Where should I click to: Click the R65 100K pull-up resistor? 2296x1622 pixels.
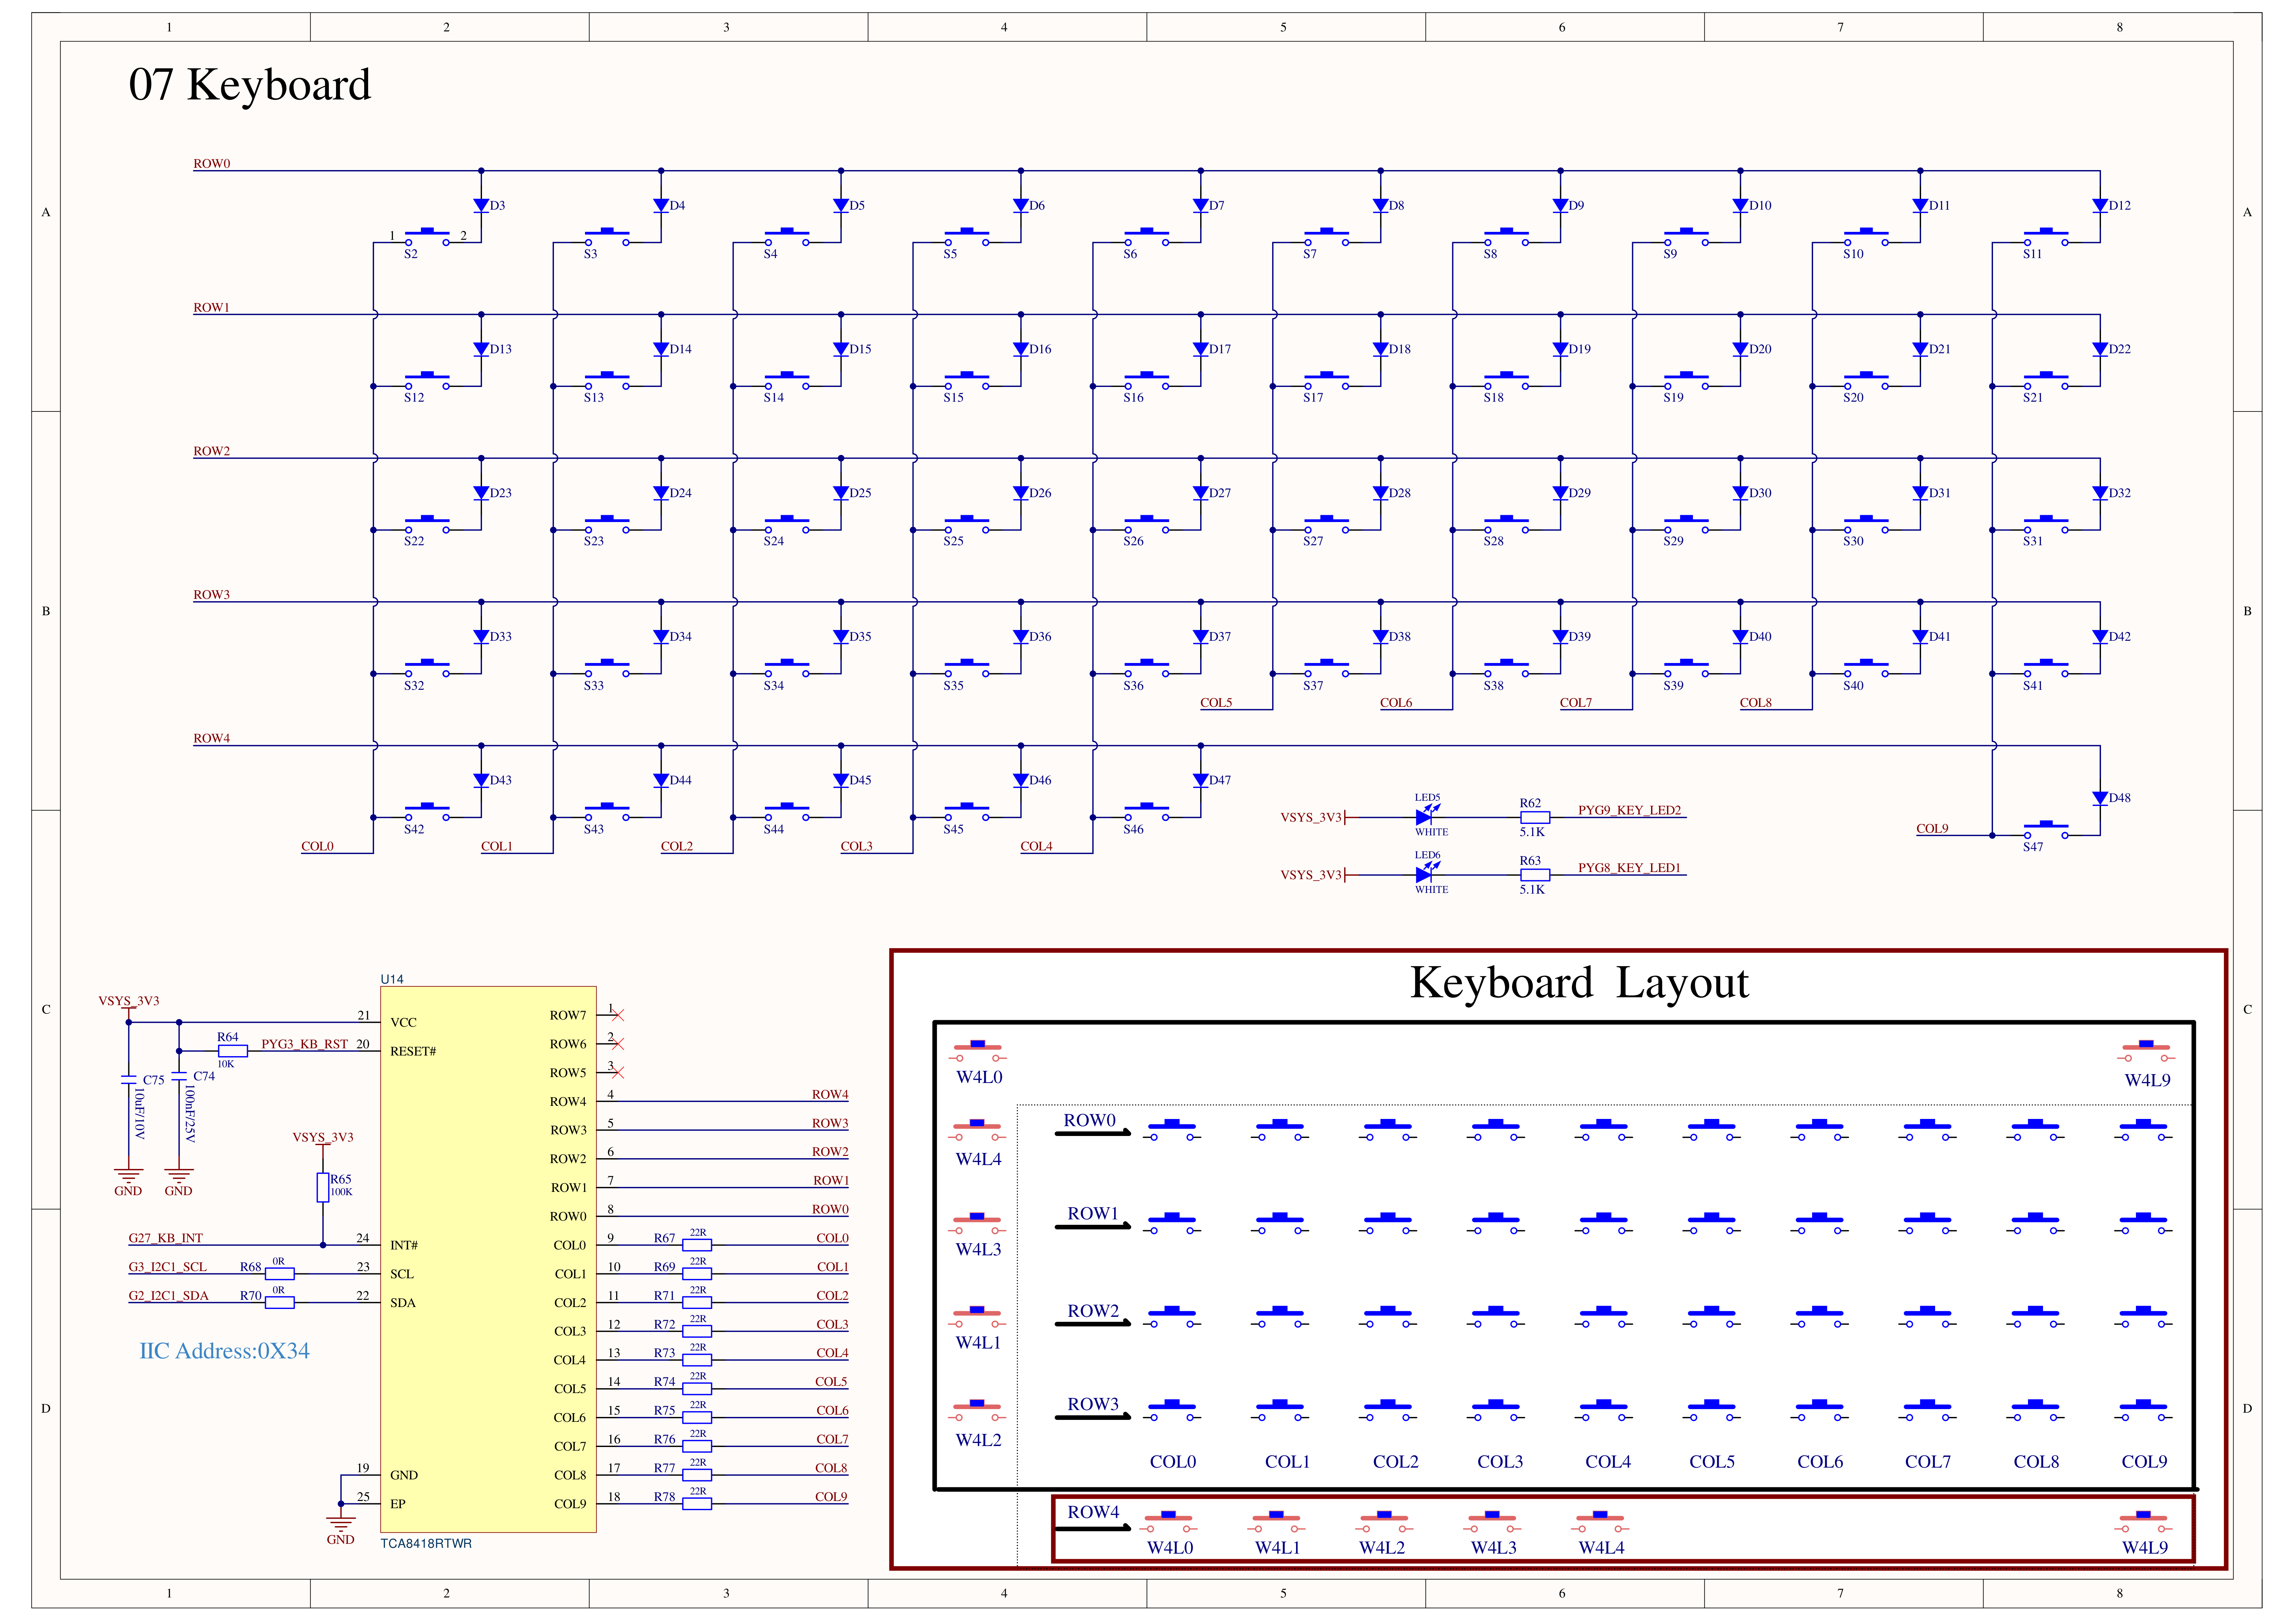pos(323,1187)
